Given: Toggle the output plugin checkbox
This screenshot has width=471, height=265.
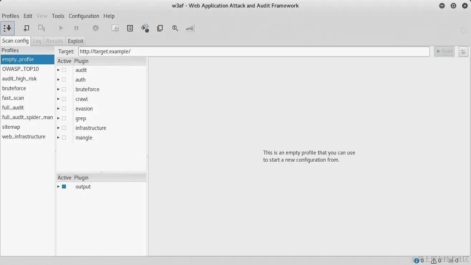Looking at the screenshot, I should pyautogui.click(x=64, y=187).
